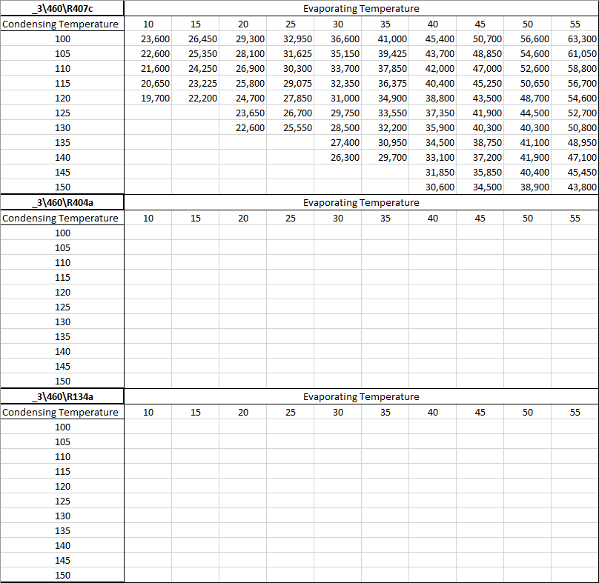Click evaporating column header 30 in R404a table
This screenshot has width=599, height=583.
[337, 218]
